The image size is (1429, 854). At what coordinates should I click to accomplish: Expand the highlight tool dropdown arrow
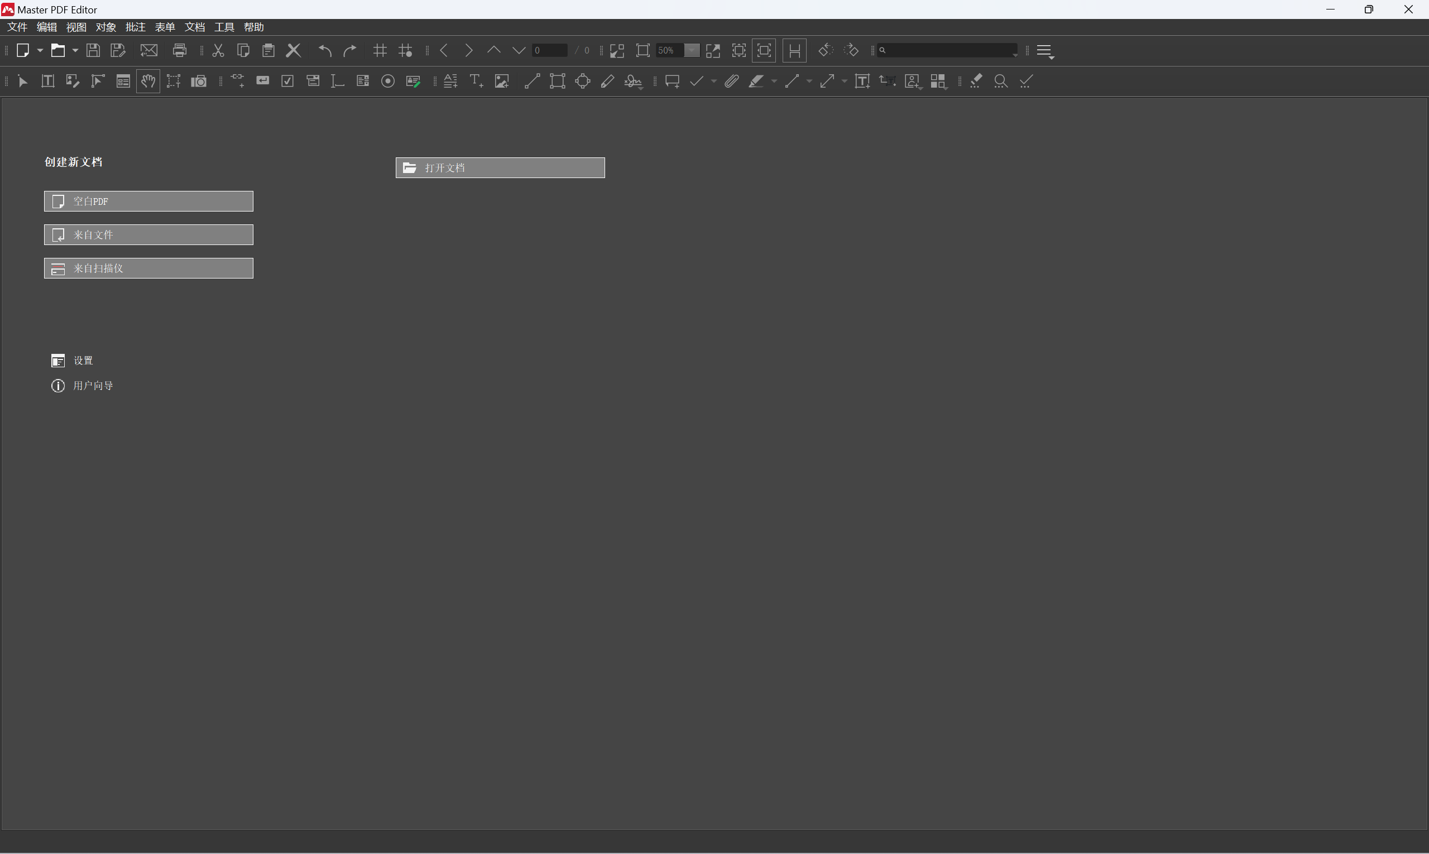point(774,81)
